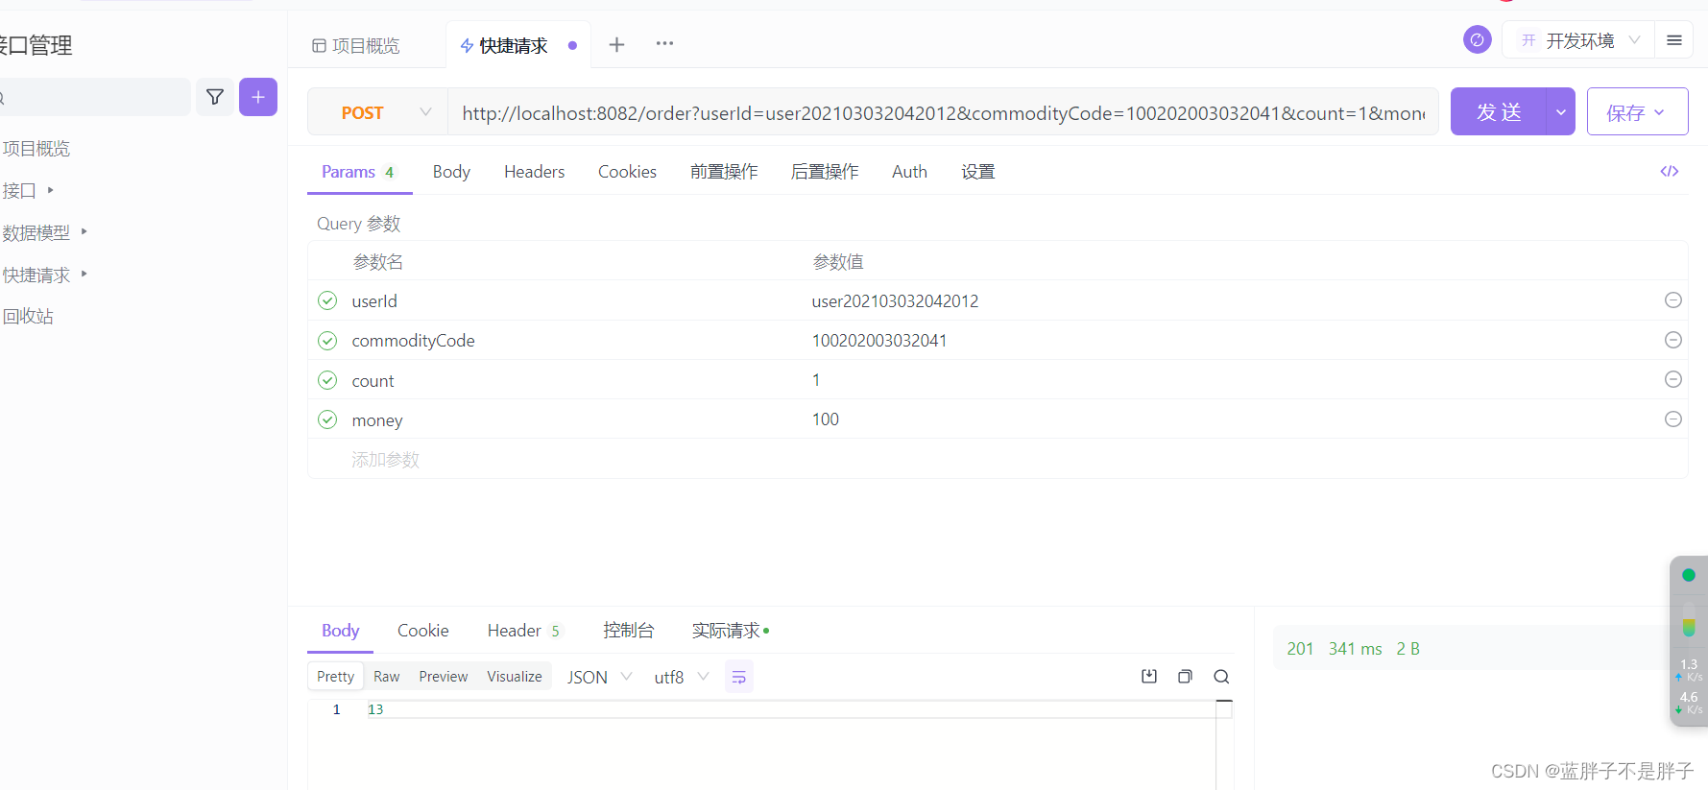Remove the commodityCode parameter row

coord(1672,340)
